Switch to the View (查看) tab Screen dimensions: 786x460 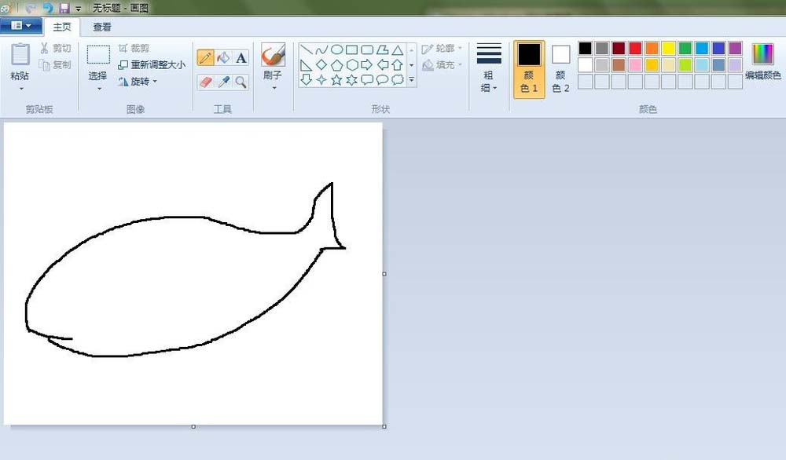102,27
